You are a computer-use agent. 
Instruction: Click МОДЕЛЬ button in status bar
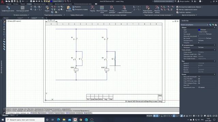coord(150,116)
